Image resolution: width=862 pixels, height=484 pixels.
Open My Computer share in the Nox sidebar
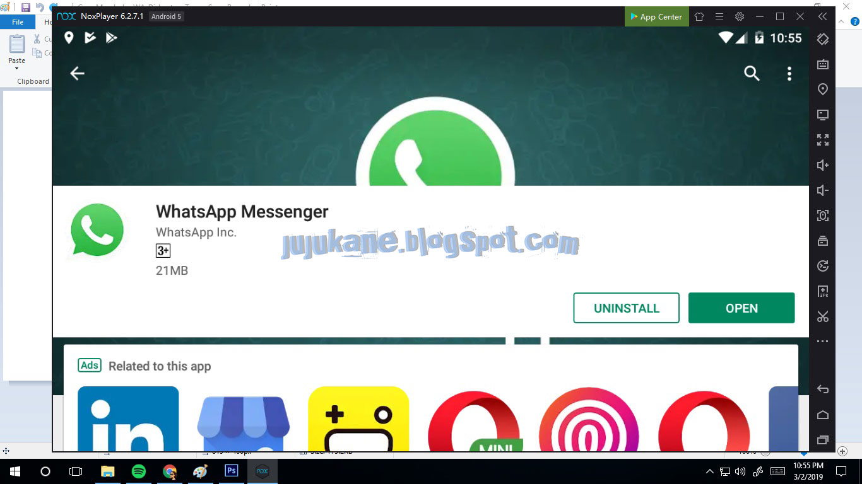(823, 115)
